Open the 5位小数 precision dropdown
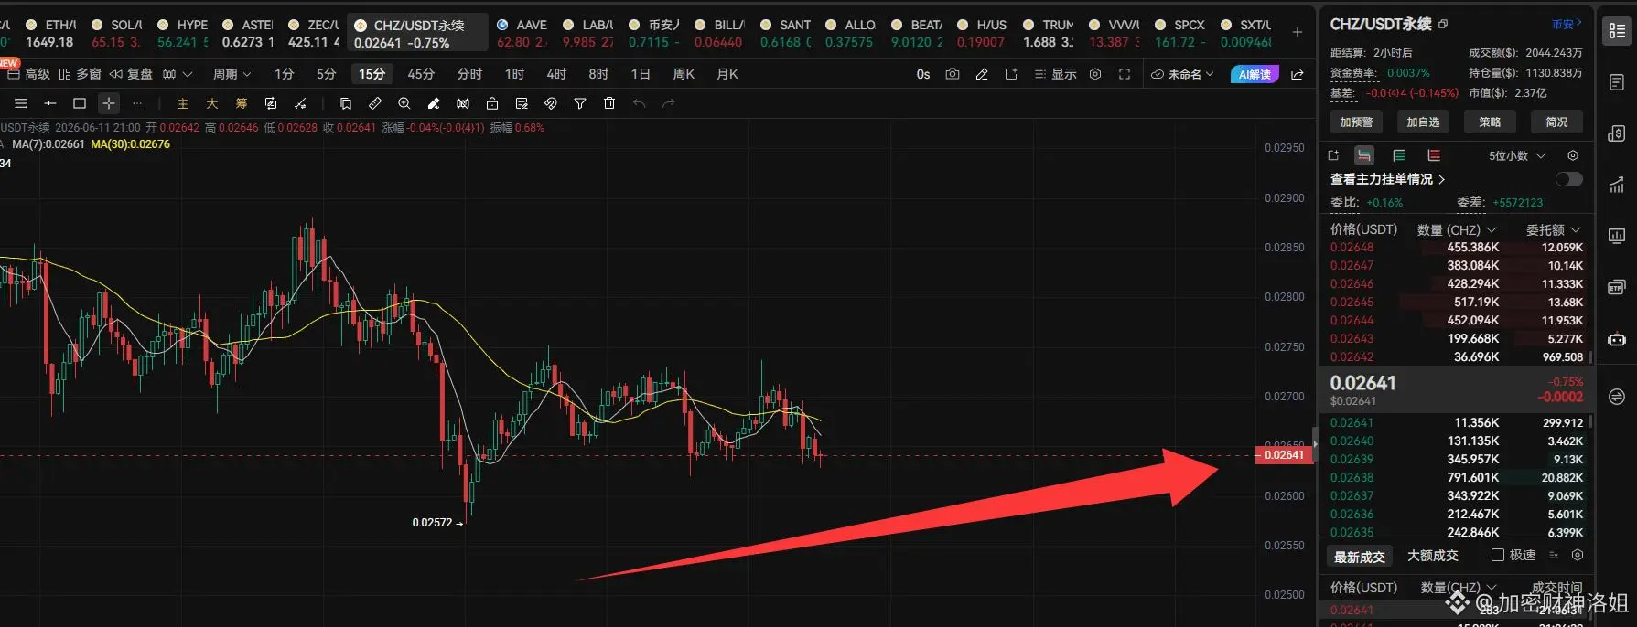 1517,155
